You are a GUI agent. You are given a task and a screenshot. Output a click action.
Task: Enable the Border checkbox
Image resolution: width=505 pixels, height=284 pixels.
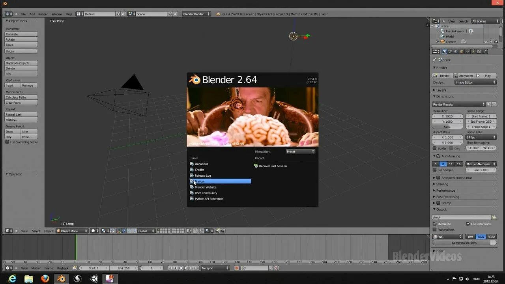pos(434,148)
